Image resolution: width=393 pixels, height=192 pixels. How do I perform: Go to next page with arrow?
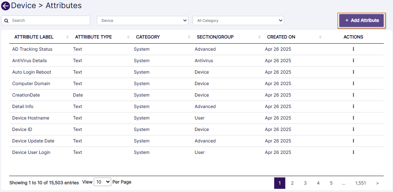coord(377,183)
